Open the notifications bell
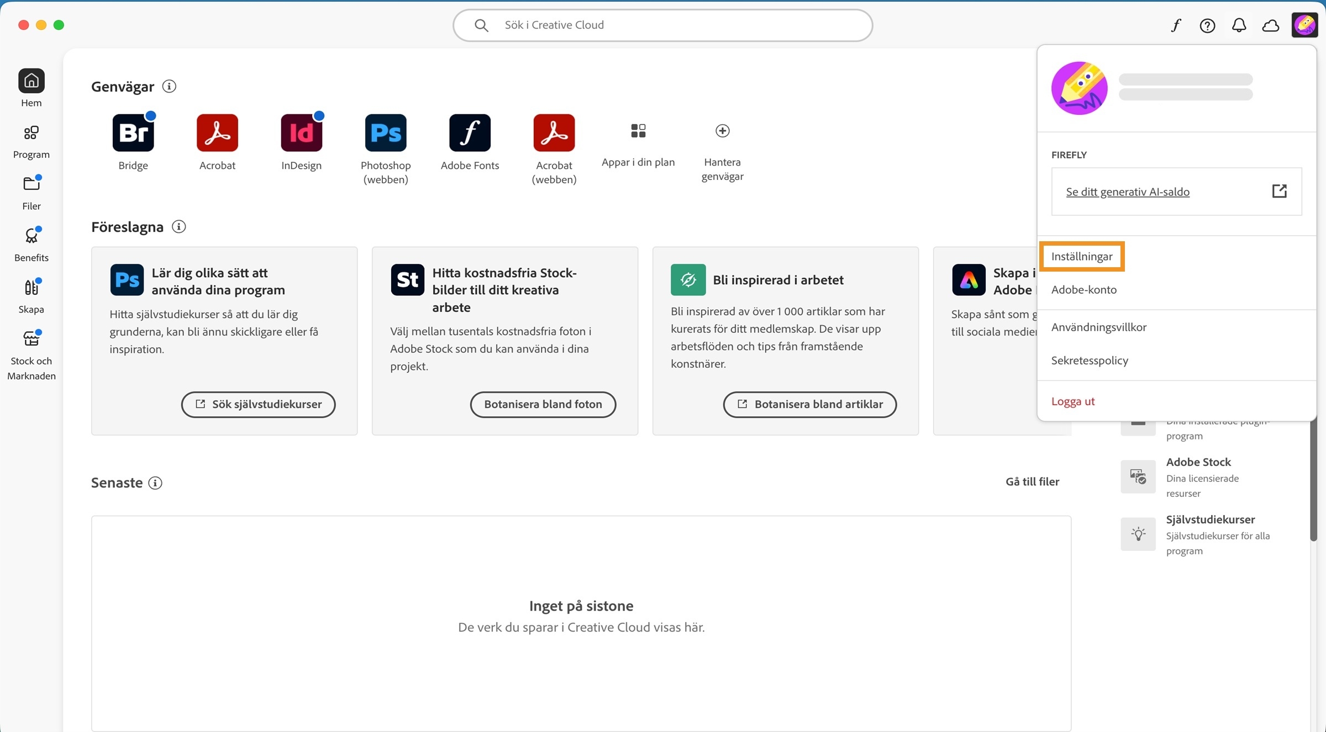 pyautogui.click(x=1239, y=25)
